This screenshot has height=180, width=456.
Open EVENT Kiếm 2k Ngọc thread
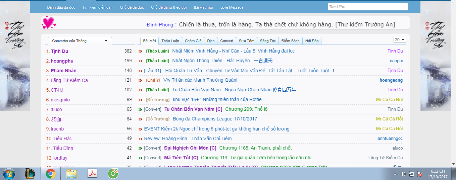[x=217, y=129]
